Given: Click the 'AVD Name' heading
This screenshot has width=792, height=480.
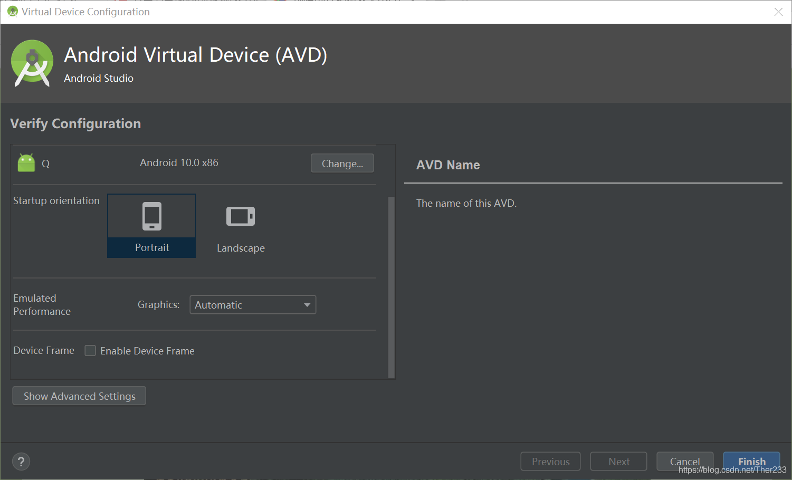Looking at the screenshot, I should coord(448,165).
